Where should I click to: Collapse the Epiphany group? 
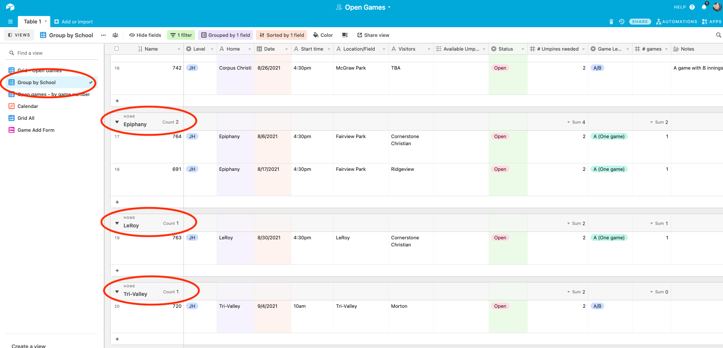point(117,122)
